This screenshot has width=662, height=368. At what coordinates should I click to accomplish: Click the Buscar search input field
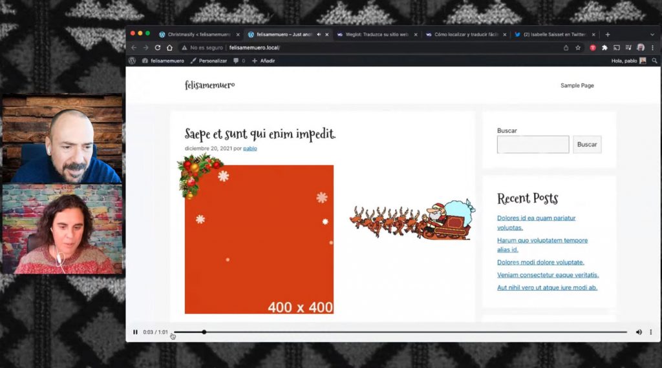point(533,145)
